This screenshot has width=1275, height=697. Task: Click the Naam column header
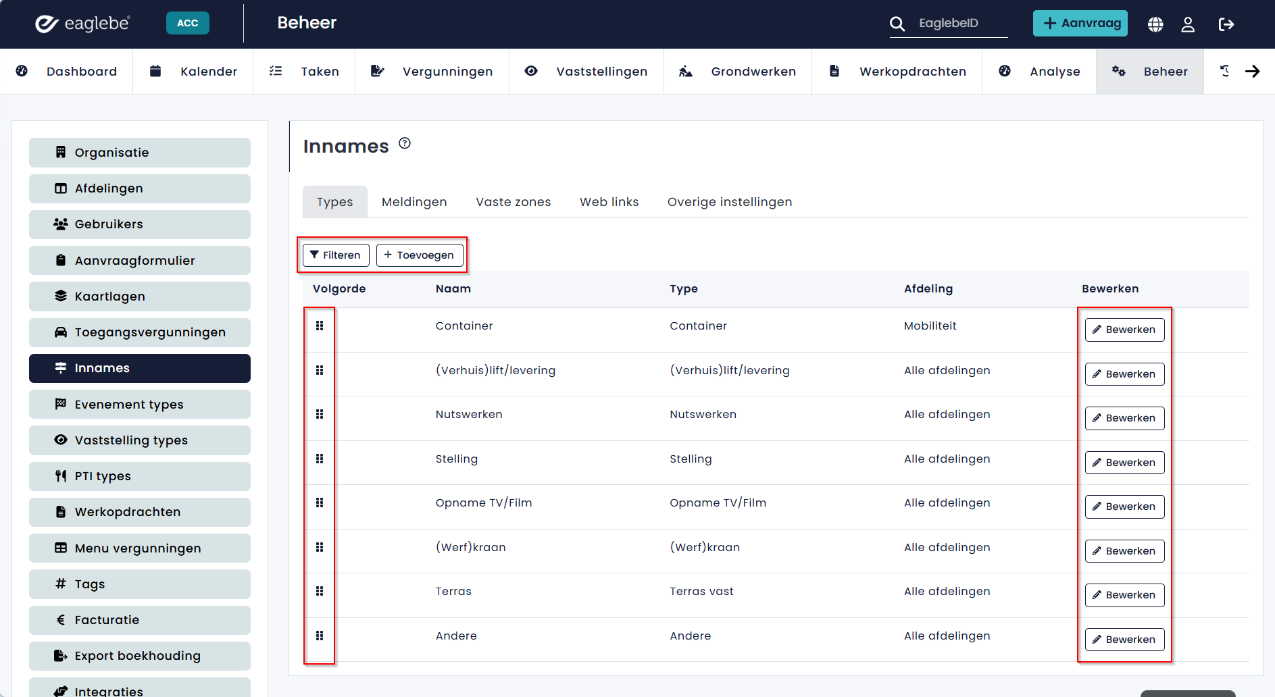pos(453,289)
